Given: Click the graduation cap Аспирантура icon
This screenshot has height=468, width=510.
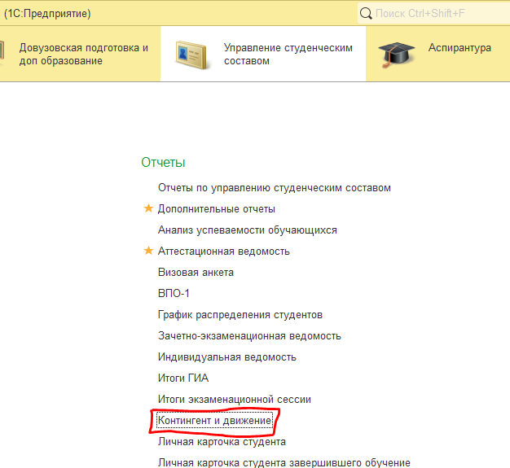Looking at the screenshot, I should pyautogui.click(x=398, y=54).
